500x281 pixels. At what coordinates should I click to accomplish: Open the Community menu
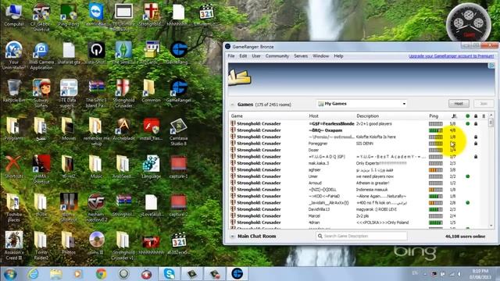pyautogui.click(x=277, y=56)
